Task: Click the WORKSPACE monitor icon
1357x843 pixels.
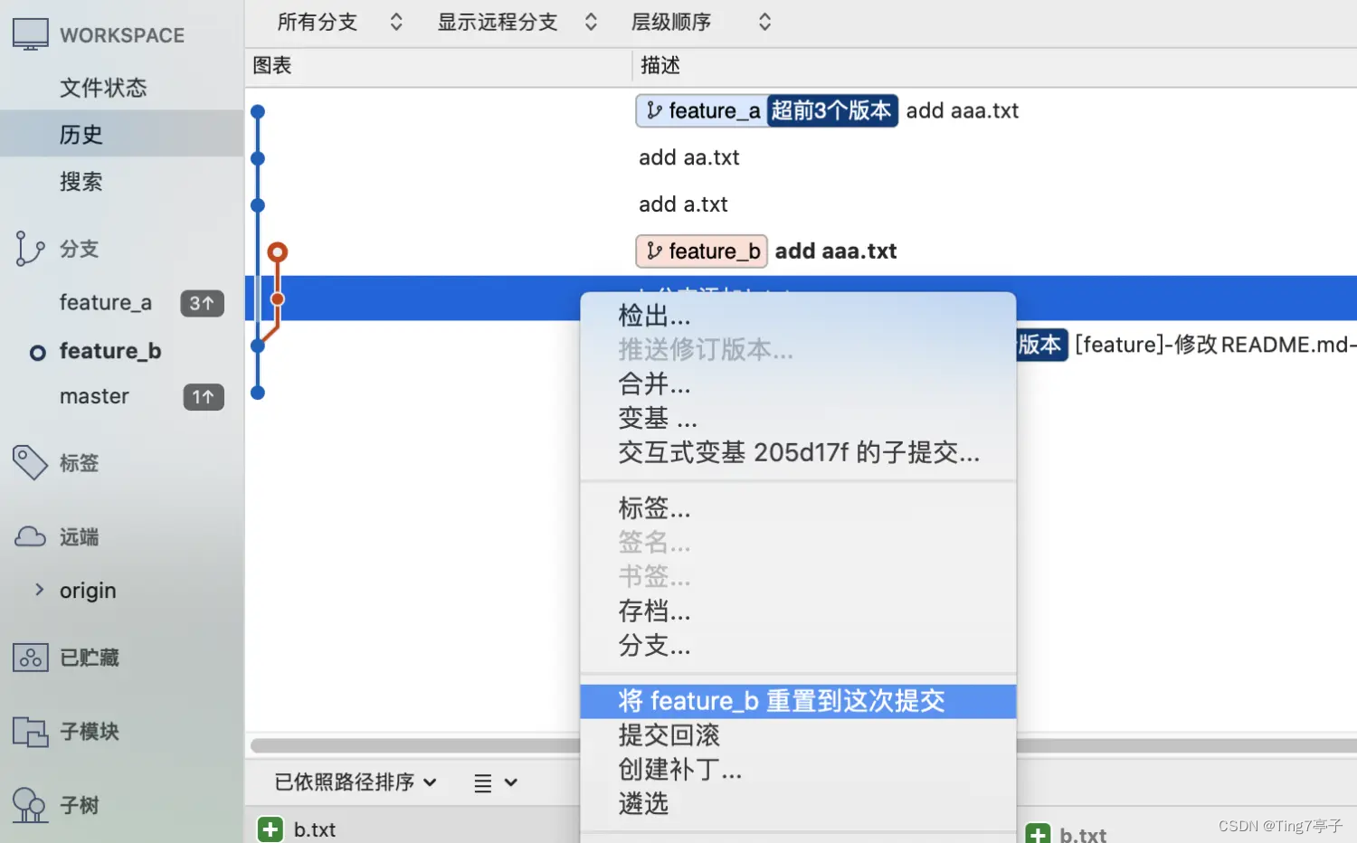Action: (31, 34)
